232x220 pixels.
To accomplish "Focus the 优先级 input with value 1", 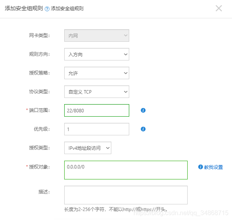I will [97, 129].
